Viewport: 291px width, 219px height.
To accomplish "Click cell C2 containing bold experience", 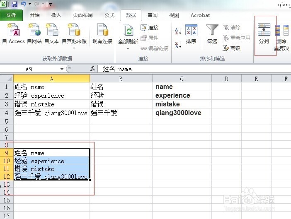I will click(x=182, y=95).
